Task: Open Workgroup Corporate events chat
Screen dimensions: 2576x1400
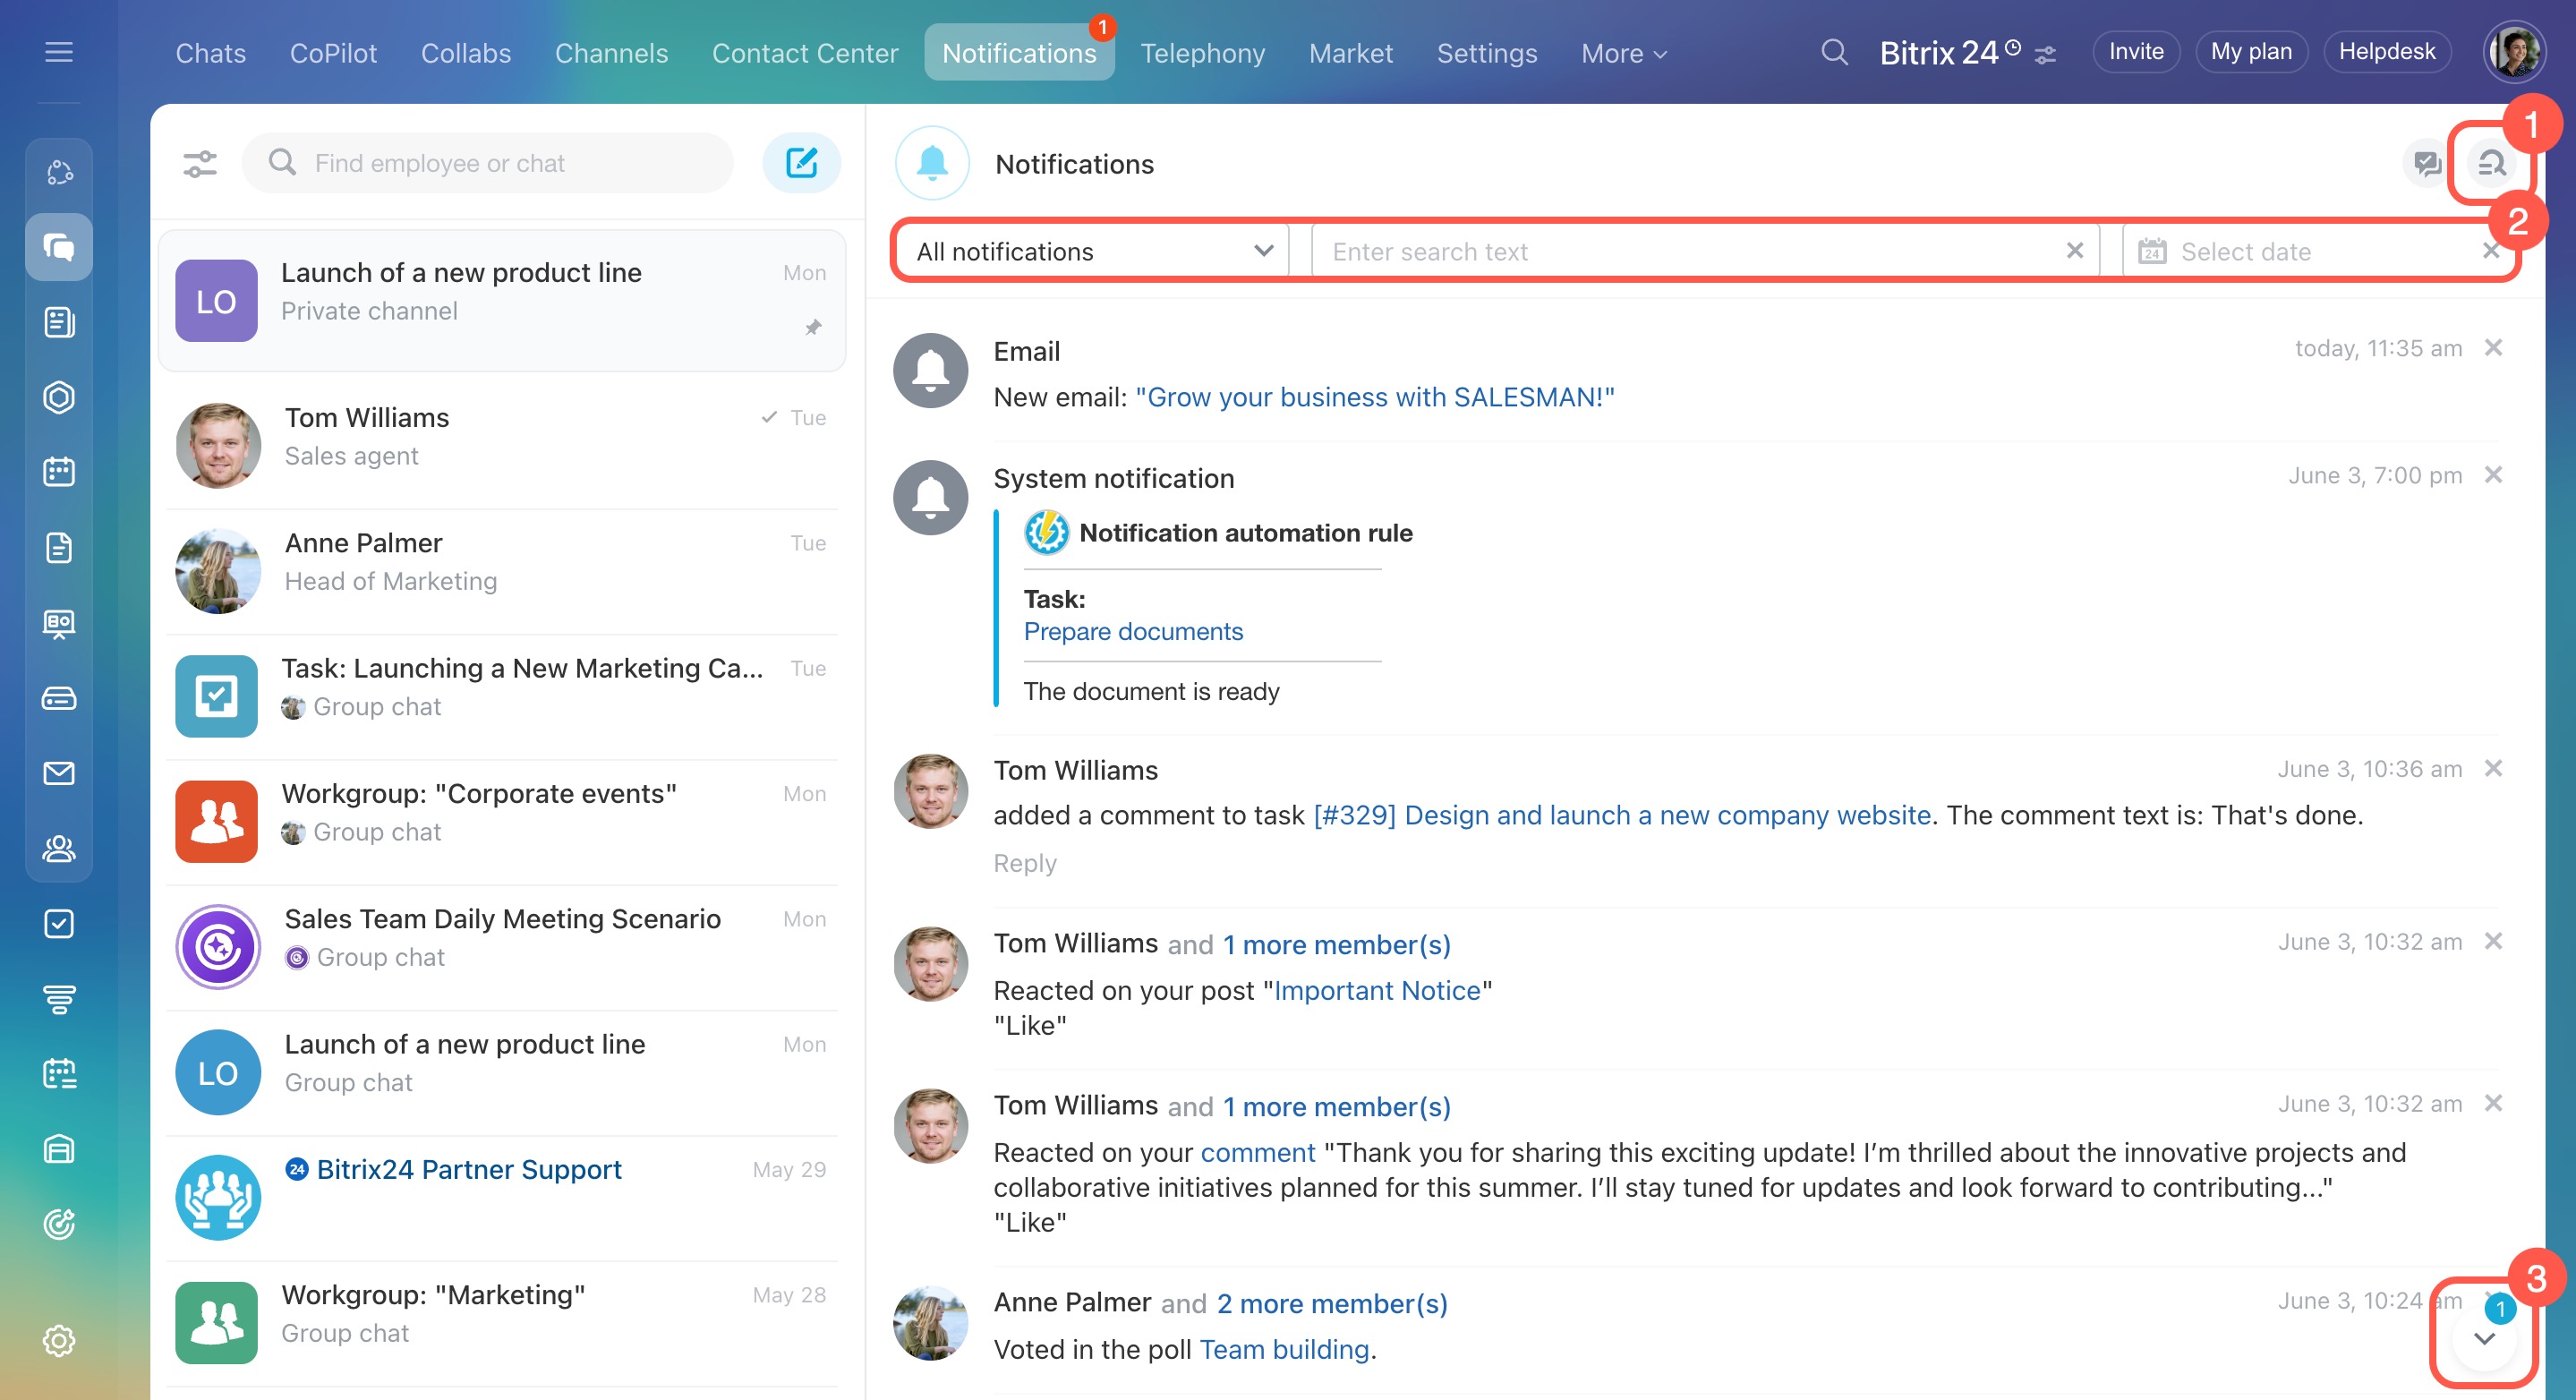Action: pyautogui.click(x=502, y=821)
